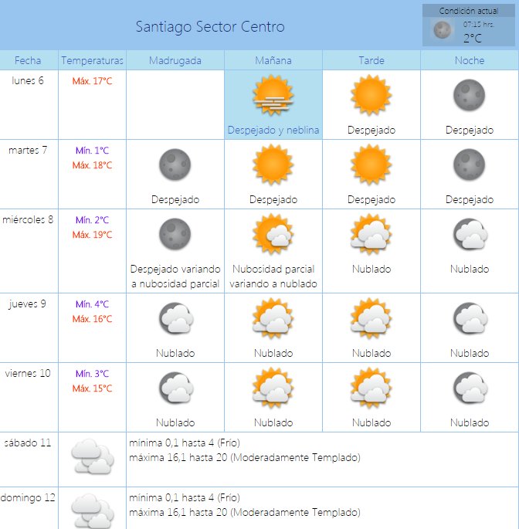Image resolution: width=519 pixels, height=529 pixels.
Task: Click the Temperaturas column header
Action: pyautogui.click(x=93, y=60)
